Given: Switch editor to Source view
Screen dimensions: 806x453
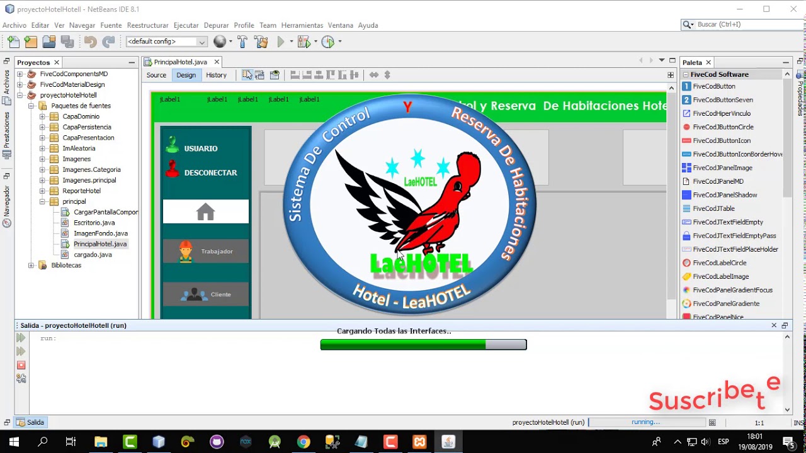Looking at the screenshot, I should point(156,75).
